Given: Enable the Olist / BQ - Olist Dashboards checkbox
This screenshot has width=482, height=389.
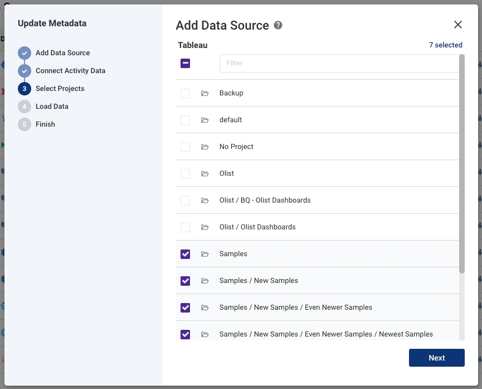Looking at the screenshot, I should [x=186, y=200].
